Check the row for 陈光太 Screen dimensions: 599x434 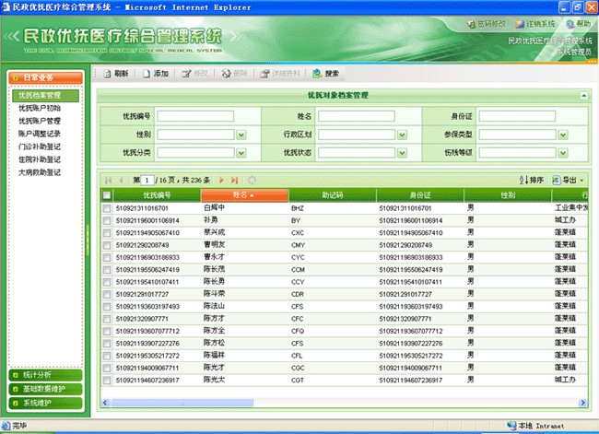[x=107, y=381]
